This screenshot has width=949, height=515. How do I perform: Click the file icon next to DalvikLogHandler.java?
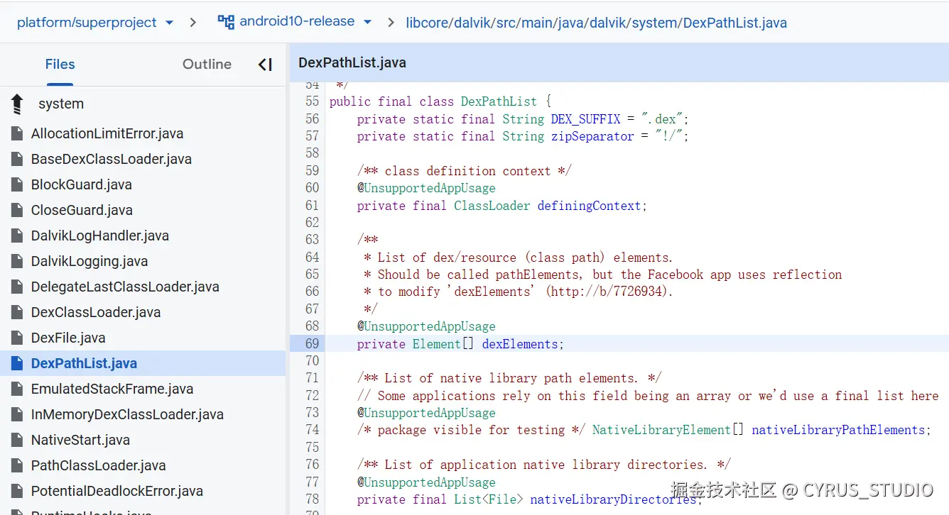pos(17,236)
